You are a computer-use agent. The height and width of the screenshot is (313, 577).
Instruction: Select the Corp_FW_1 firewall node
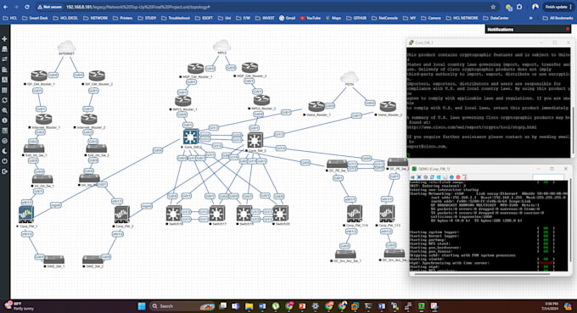click(x=26, y=215)
